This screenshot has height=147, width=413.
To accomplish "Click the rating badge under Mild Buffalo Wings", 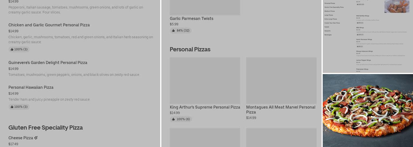I will (x=360, y=23).
